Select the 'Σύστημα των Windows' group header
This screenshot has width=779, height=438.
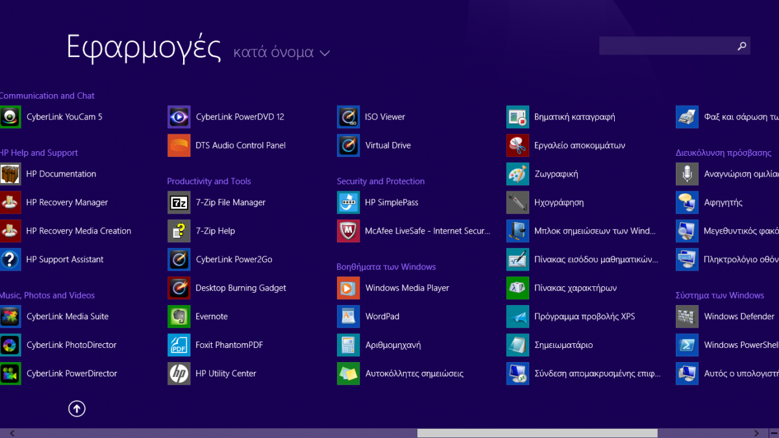tap(720, 295)
